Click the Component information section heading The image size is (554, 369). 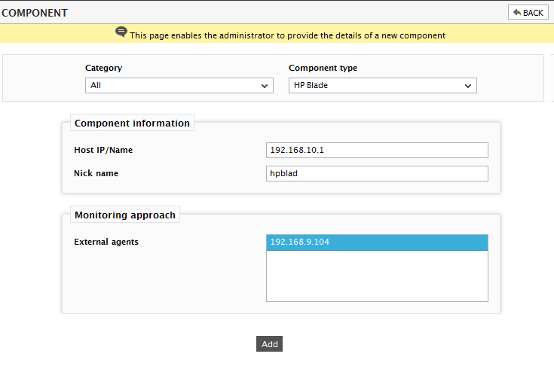tap(132, 123)
